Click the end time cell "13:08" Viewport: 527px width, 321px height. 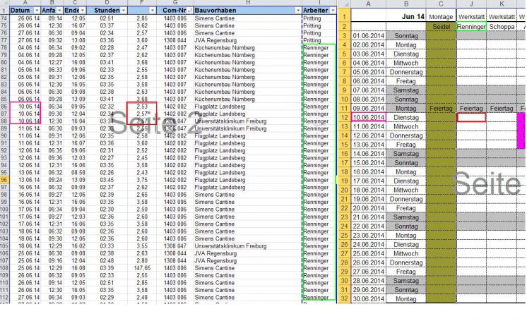coord(75,40)
